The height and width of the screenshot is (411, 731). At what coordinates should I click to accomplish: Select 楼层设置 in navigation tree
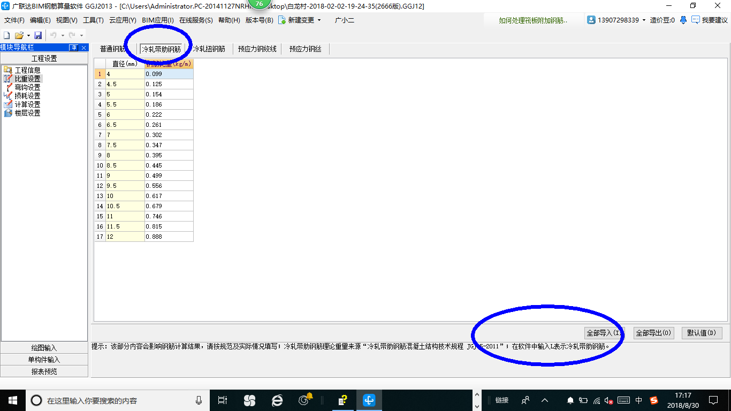(x=27, y=113)
